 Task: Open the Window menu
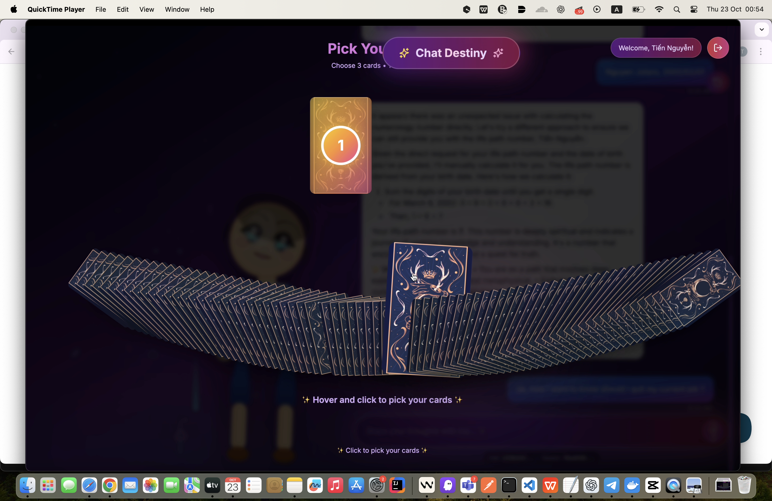pos(177,9)
